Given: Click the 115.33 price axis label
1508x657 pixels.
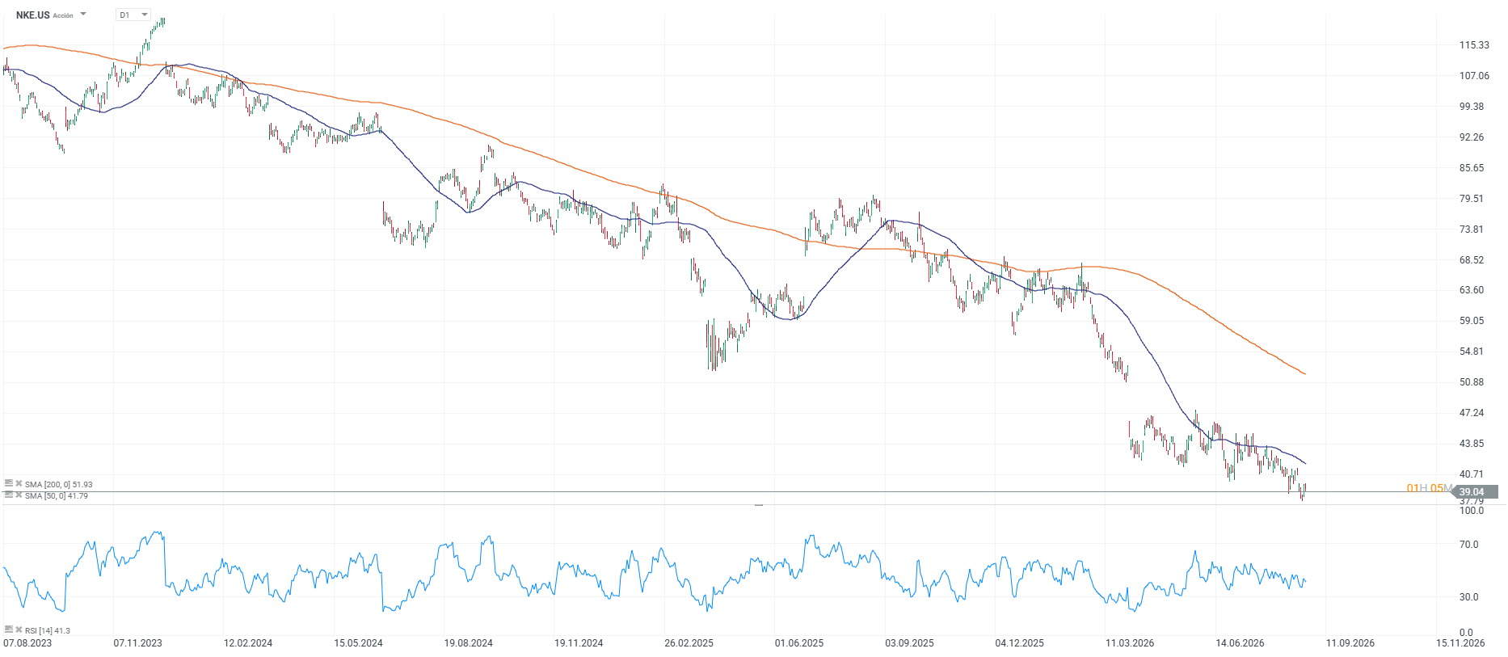Looking at the screenshot, I should pyautogui.click(x=1474, y=45).
